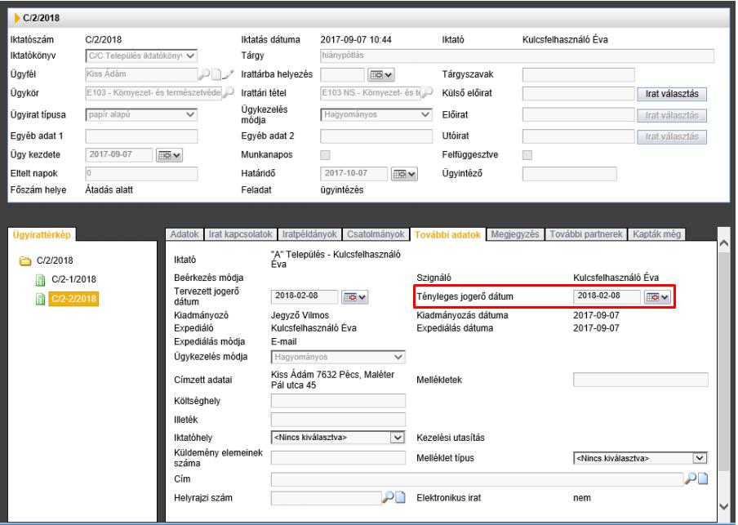
Task: Click the Cím field search magnifier
Action: pyautogui.click(x=691, y=478)
